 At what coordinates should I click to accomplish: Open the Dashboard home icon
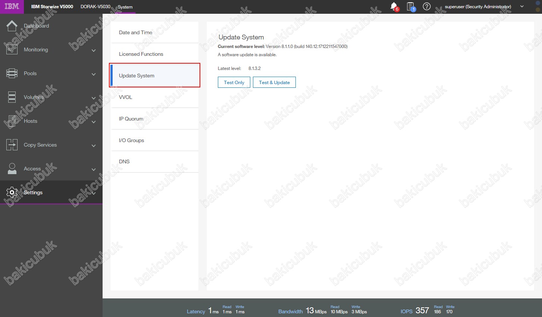pos(12,26)
